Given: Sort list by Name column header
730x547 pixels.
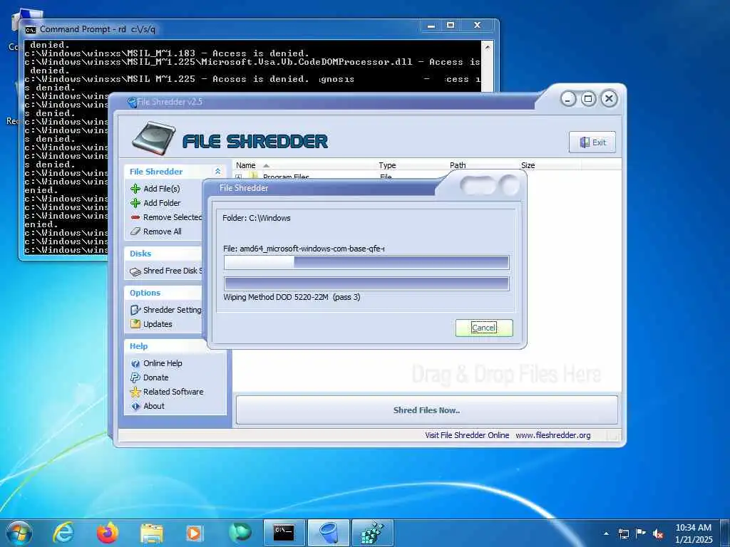Looking at the screenshot, I should coord(245,165).
